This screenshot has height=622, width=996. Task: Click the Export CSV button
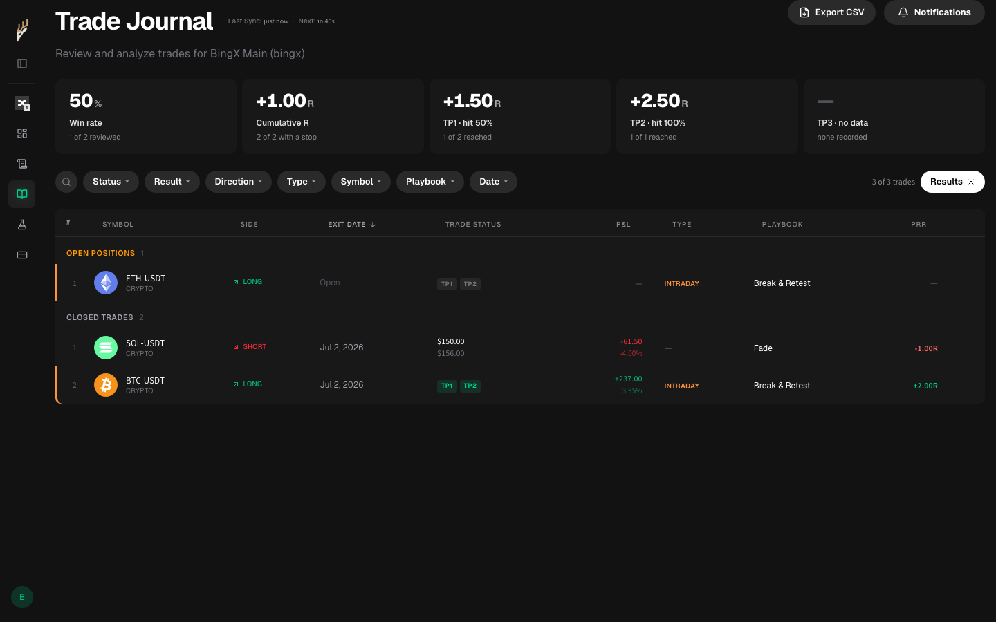point(831,12)
